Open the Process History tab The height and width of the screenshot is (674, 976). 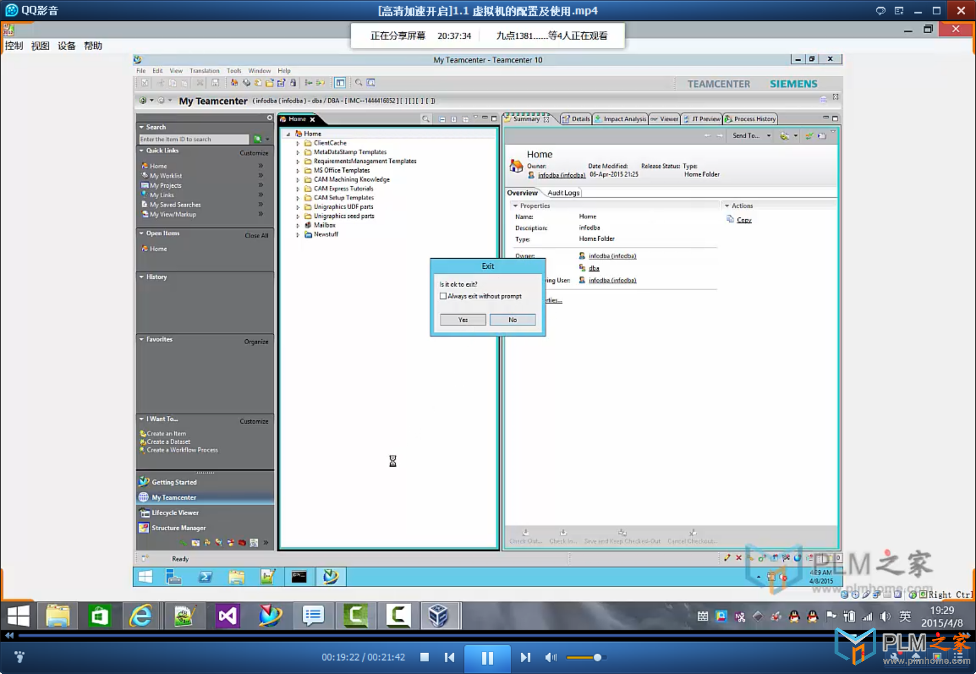coord(750,119)
